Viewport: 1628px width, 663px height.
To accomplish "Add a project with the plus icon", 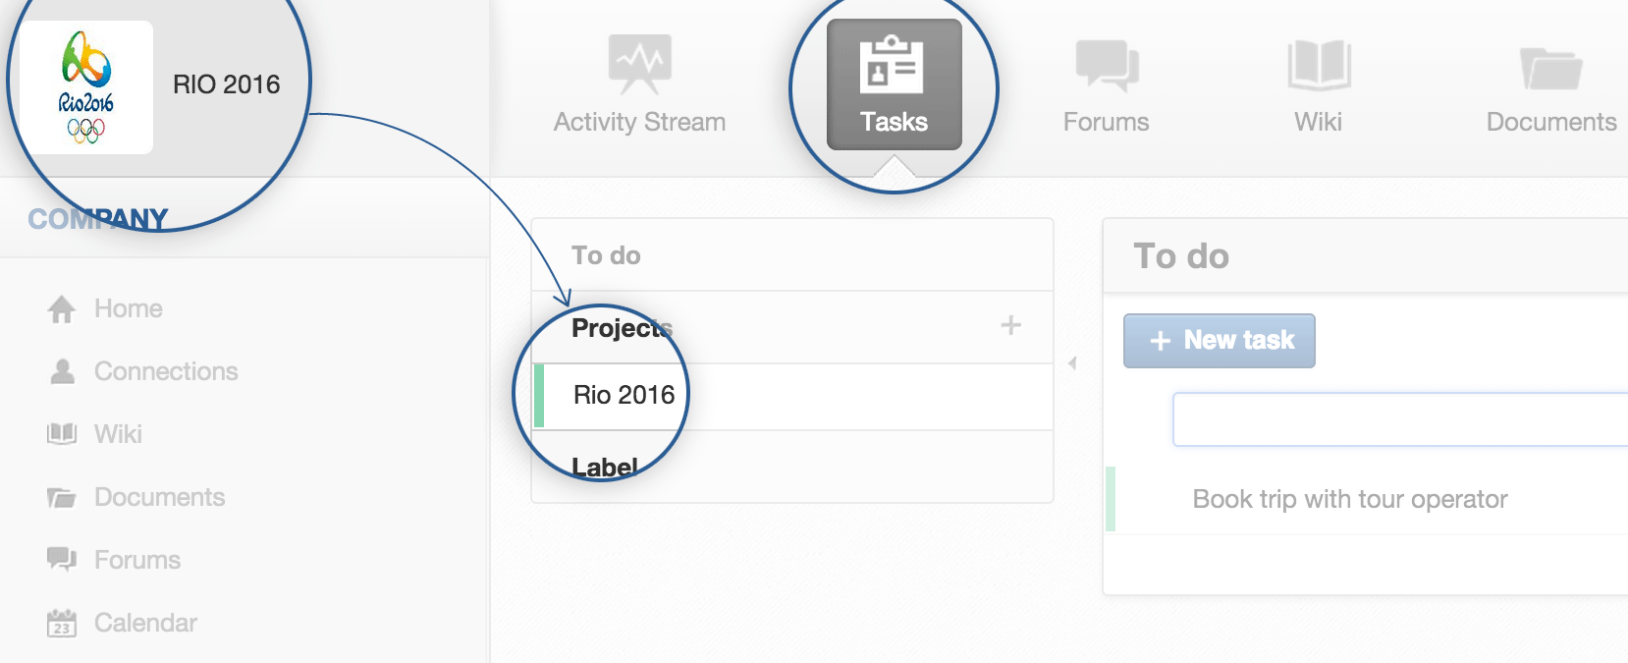I will coord(1010,325).
